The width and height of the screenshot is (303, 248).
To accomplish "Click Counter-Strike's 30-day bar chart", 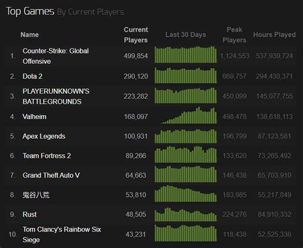I will pos(185,54).
